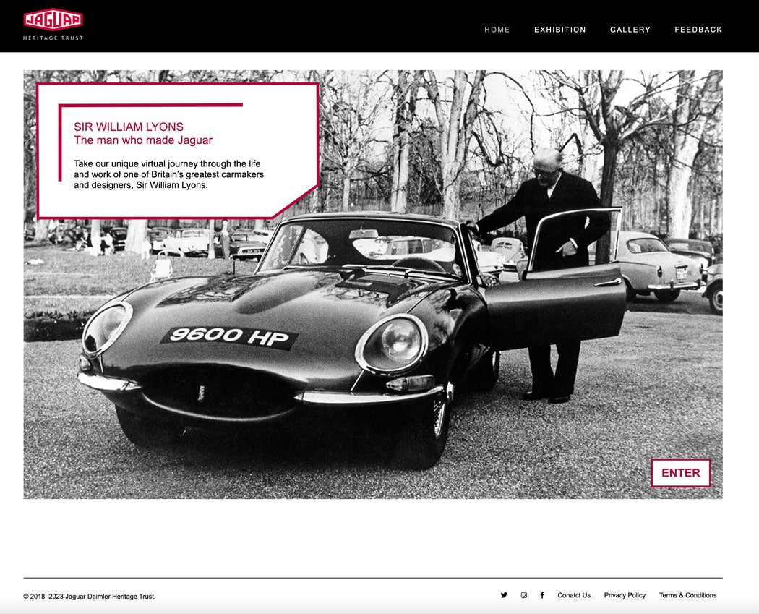Image resolution: width=759 pixels, height=614 pixels.
Task: Click the Jaguar Heritage Trust logo
Action: 53,24
